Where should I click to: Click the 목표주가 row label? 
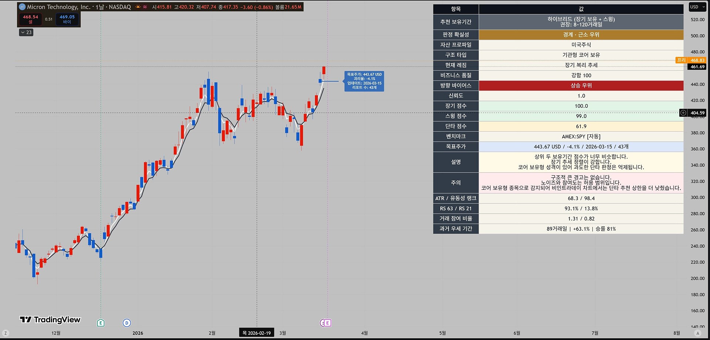456,147
